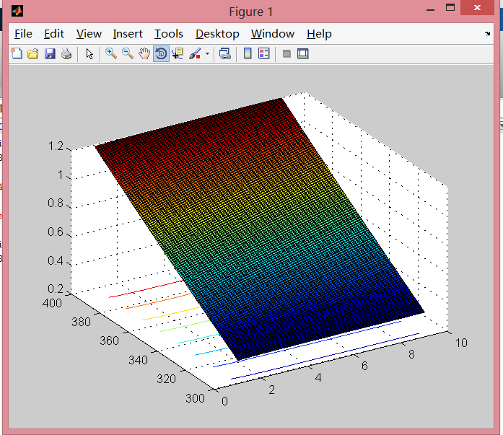Open a file with folder icon

pos(32,53)
